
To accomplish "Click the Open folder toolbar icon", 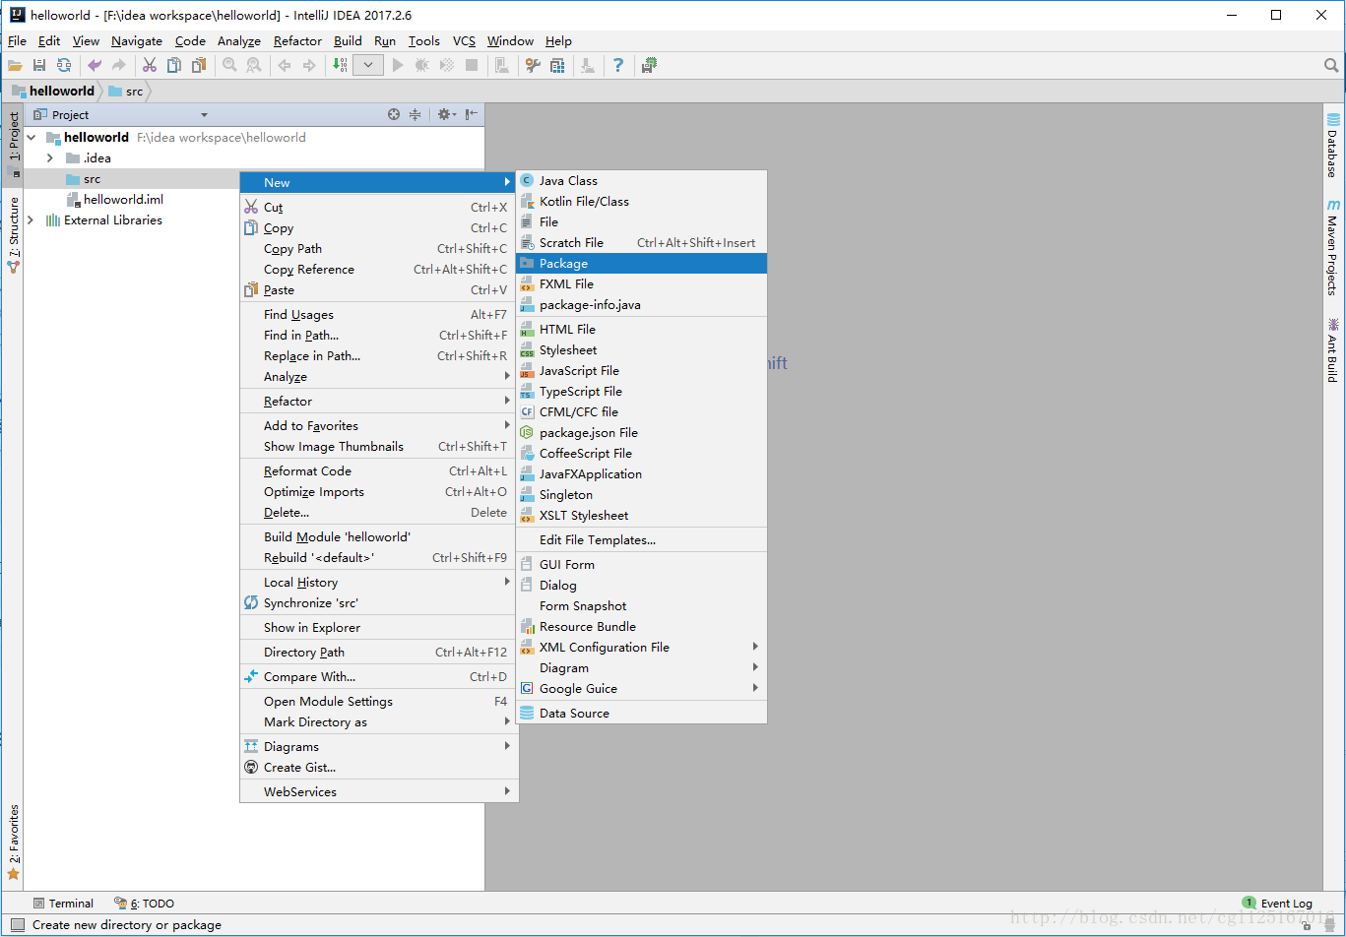I will coord(15,65).
